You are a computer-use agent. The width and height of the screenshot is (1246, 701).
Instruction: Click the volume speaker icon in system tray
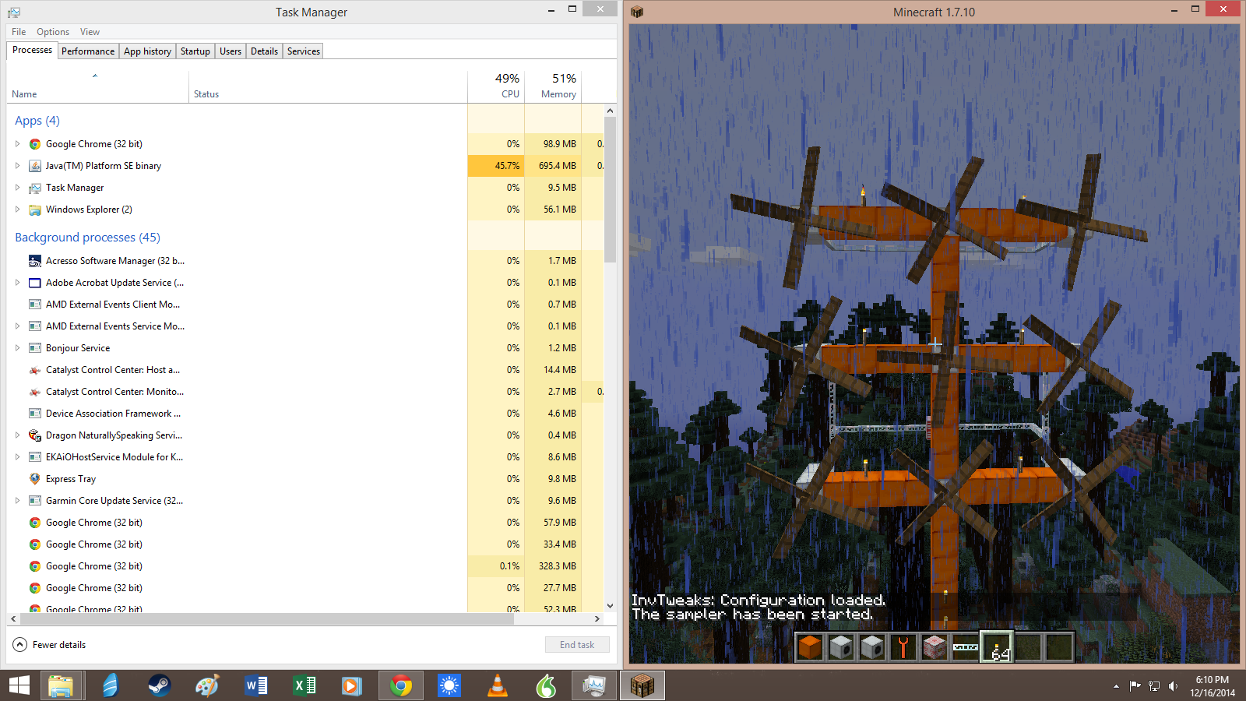[x=1173, y=686]
